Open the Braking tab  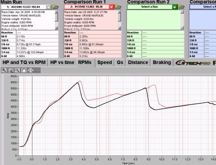pyautogui.click(x=162, y=63)
